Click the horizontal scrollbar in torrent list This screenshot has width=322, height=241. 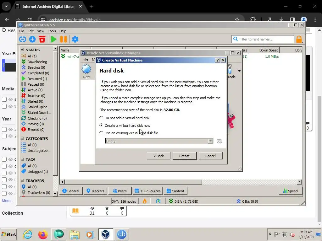(133, 182)
